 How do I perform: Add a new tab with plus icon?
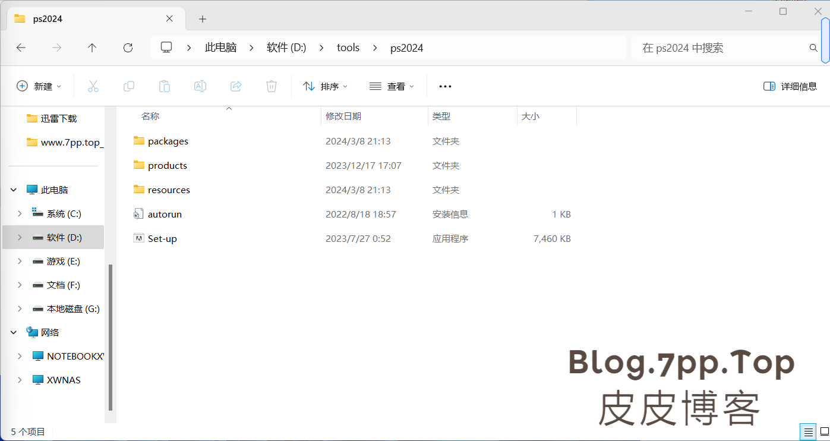203,19
